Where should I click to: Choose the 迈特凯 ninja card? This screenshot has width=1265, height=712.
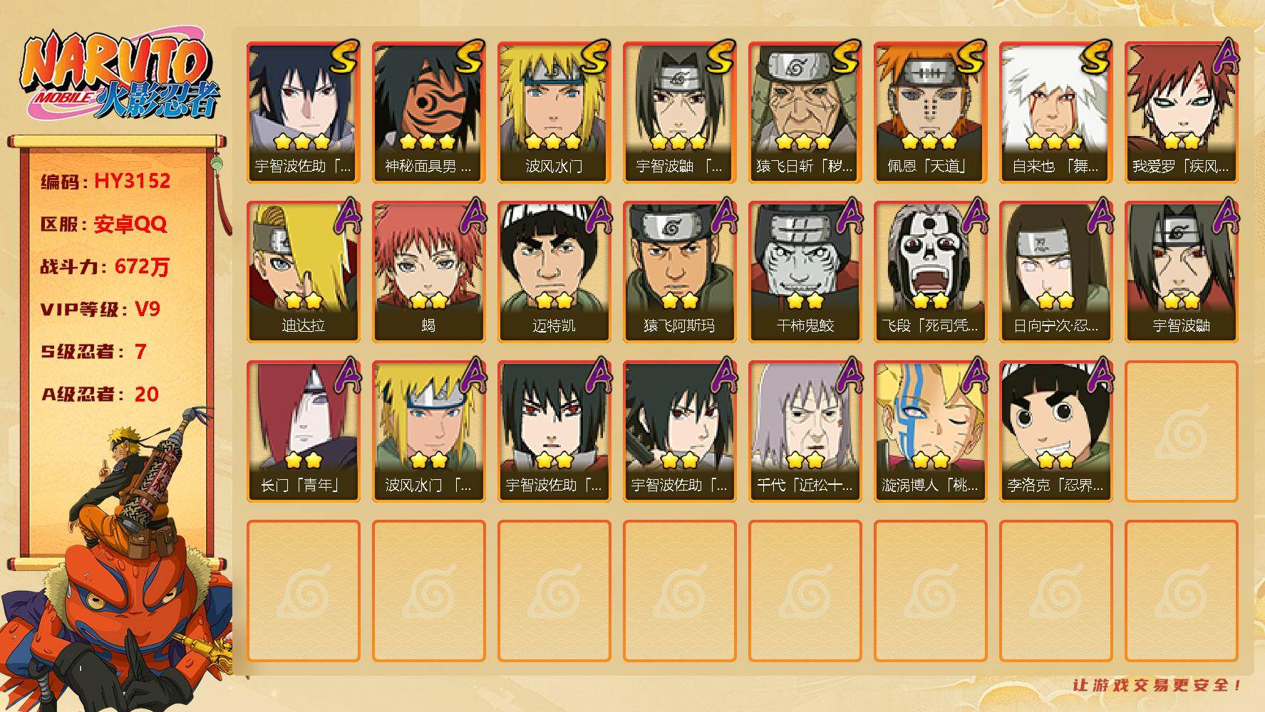click(554, 272)
